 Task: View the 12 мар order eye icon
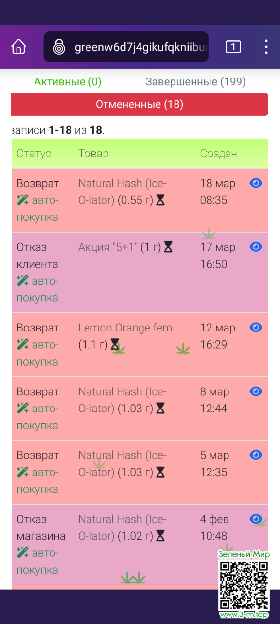point(256,327)
